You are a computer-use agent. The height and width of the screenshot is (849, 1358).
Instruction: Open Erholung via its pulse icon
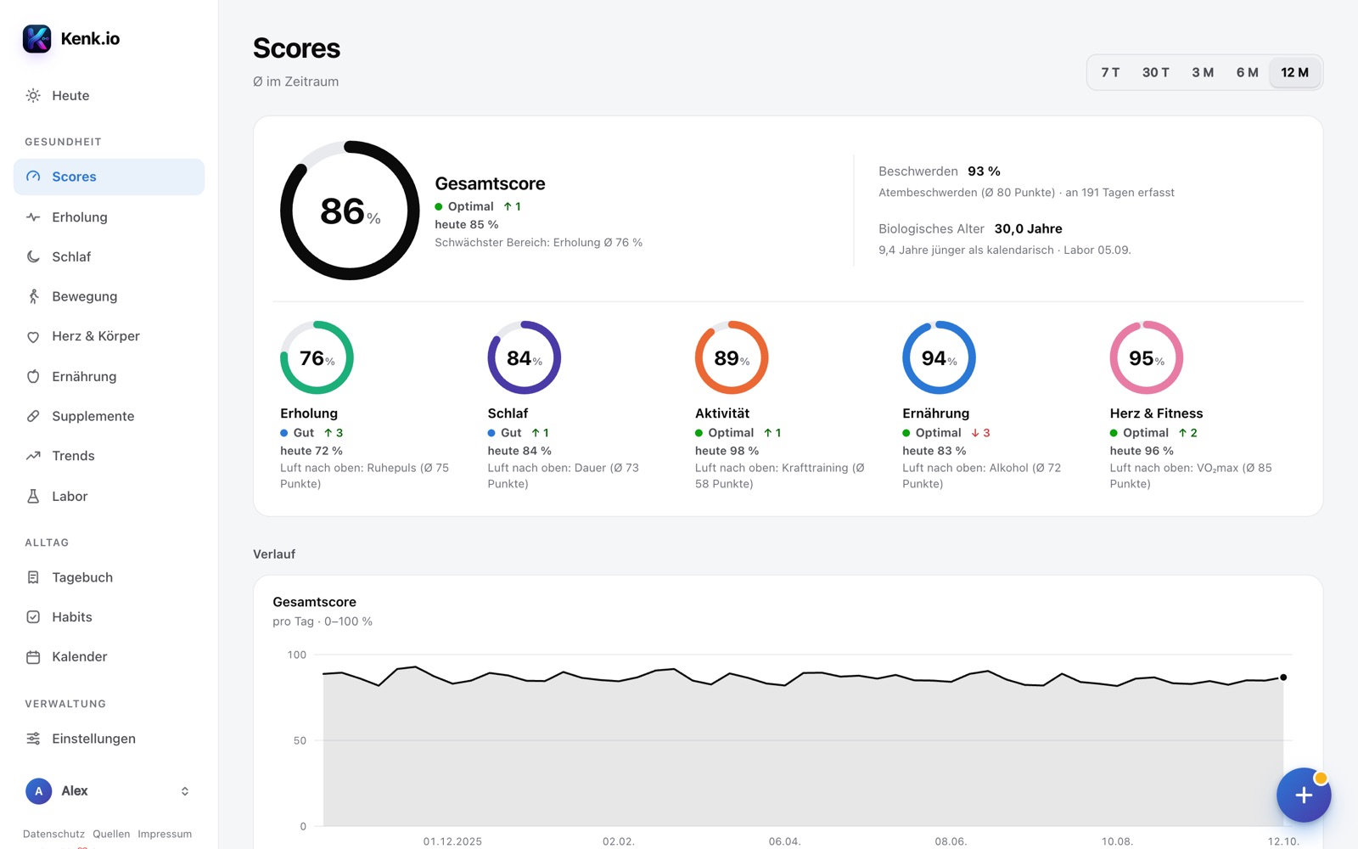[x=33, y=217]
